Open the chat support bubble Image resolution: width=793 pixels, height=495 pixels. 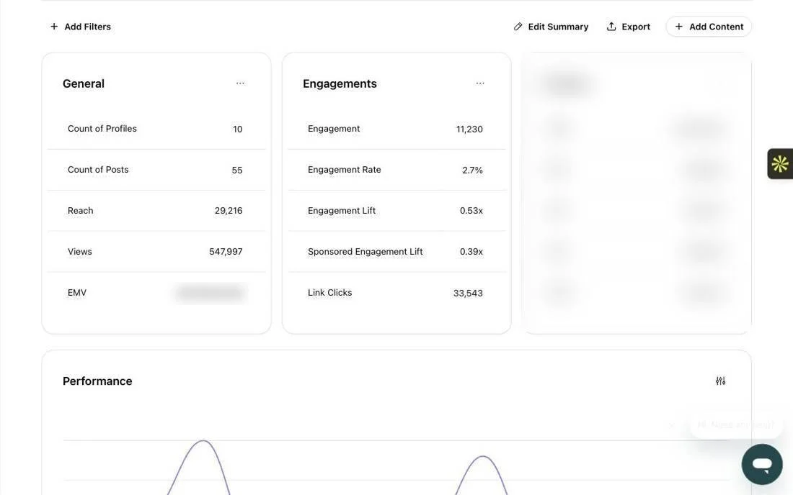pos(762,464)
